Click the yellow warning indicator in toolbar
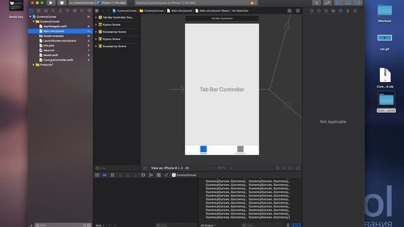The width and height of the screenshot is (404, 227). click(x=252, y=3)
